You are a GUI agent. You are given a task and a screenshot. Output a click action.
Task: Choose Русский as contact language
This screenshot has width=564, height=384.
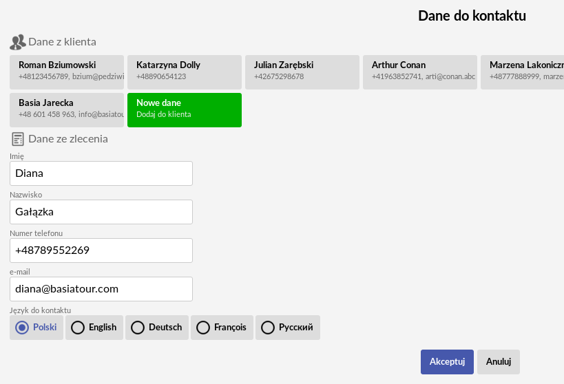tap(288, 328)
